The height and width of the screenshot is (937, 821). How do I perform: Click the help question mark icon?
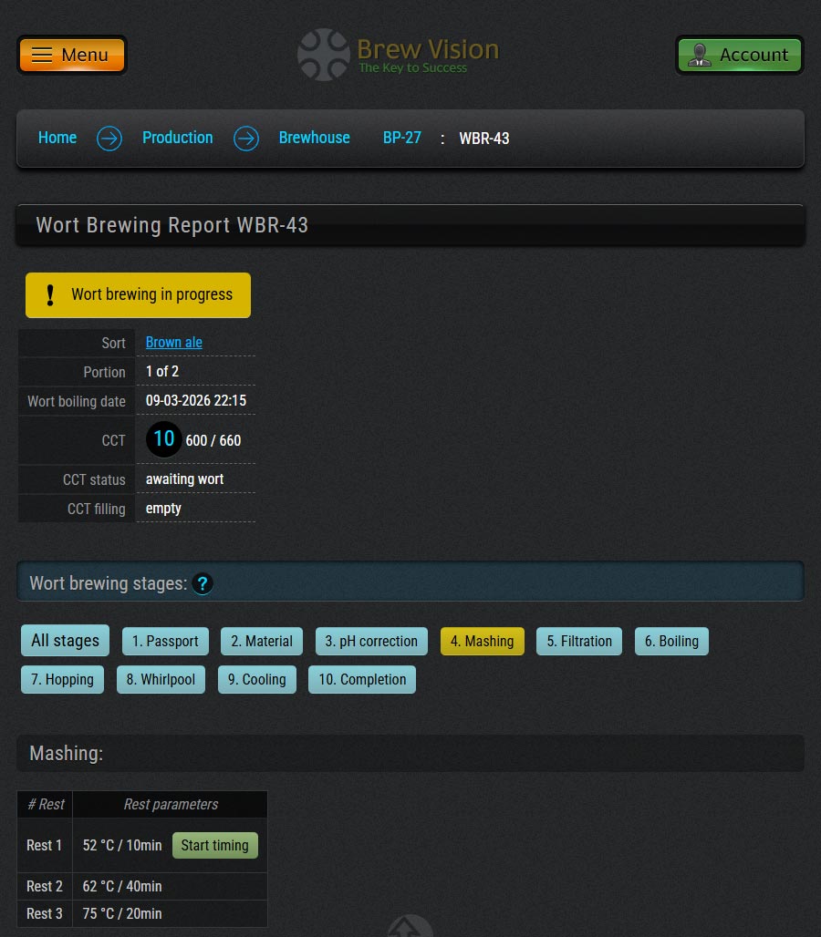point(203,583)
